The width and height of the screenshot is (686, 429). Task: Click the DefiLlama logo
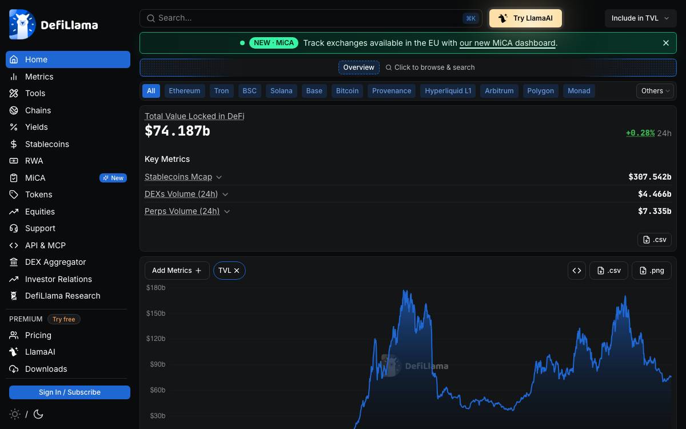(x=53, y=25)
